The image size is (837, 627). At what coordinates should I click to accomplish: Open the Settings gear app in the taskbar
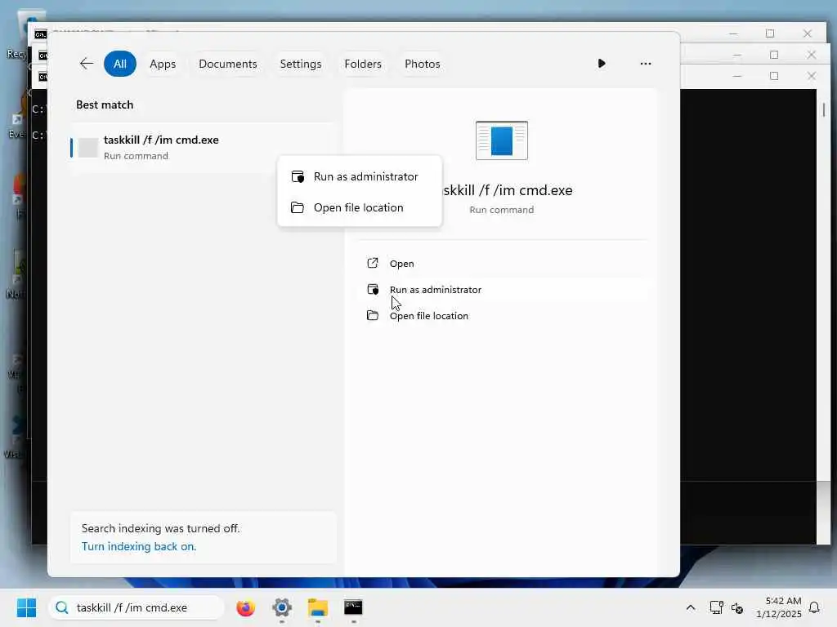[x=282, y=607]
